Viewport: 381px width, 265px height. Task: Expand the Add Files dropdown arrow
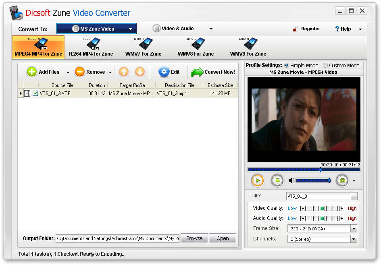68,72
